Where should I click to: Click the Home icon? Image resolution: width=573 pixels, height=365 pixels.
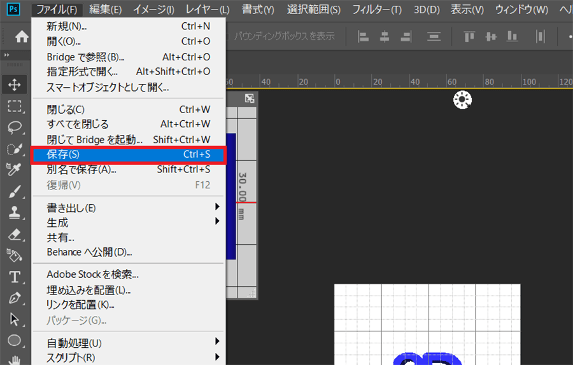point(22,36)
